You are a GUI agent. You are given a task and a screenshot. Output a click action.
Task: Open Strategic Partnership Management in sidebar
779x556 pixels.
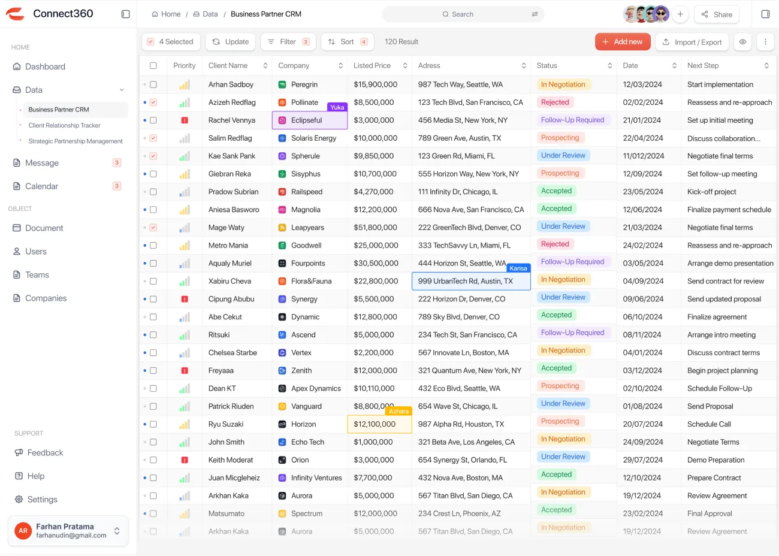76,141
